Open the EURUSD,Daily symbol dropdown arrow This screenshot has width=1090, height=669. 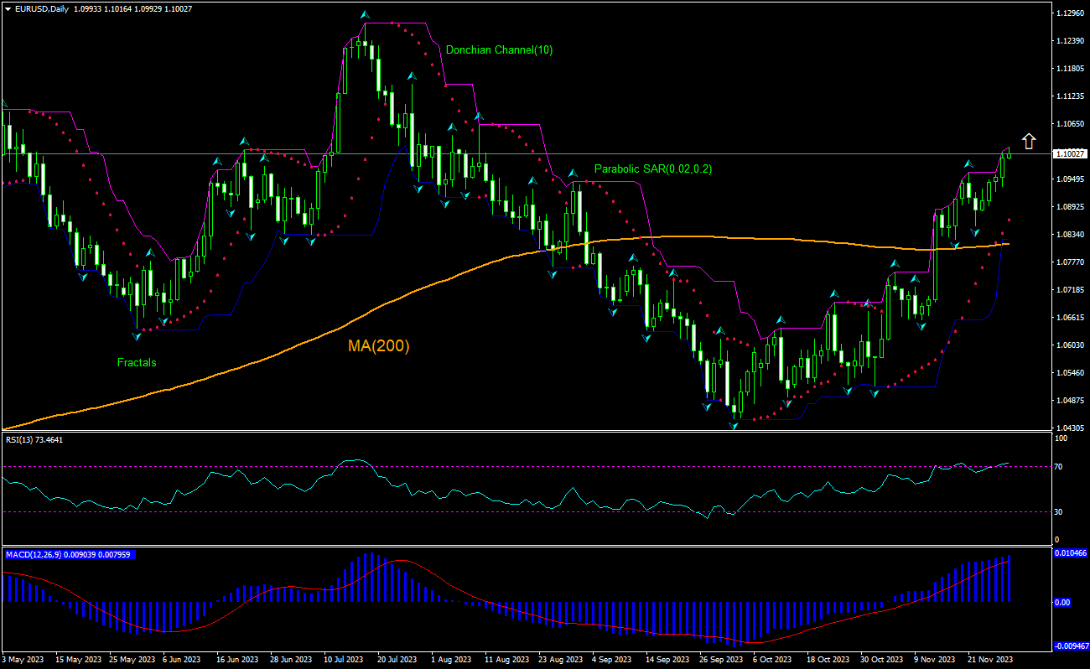pyautogui.click(x=7, y=10)
